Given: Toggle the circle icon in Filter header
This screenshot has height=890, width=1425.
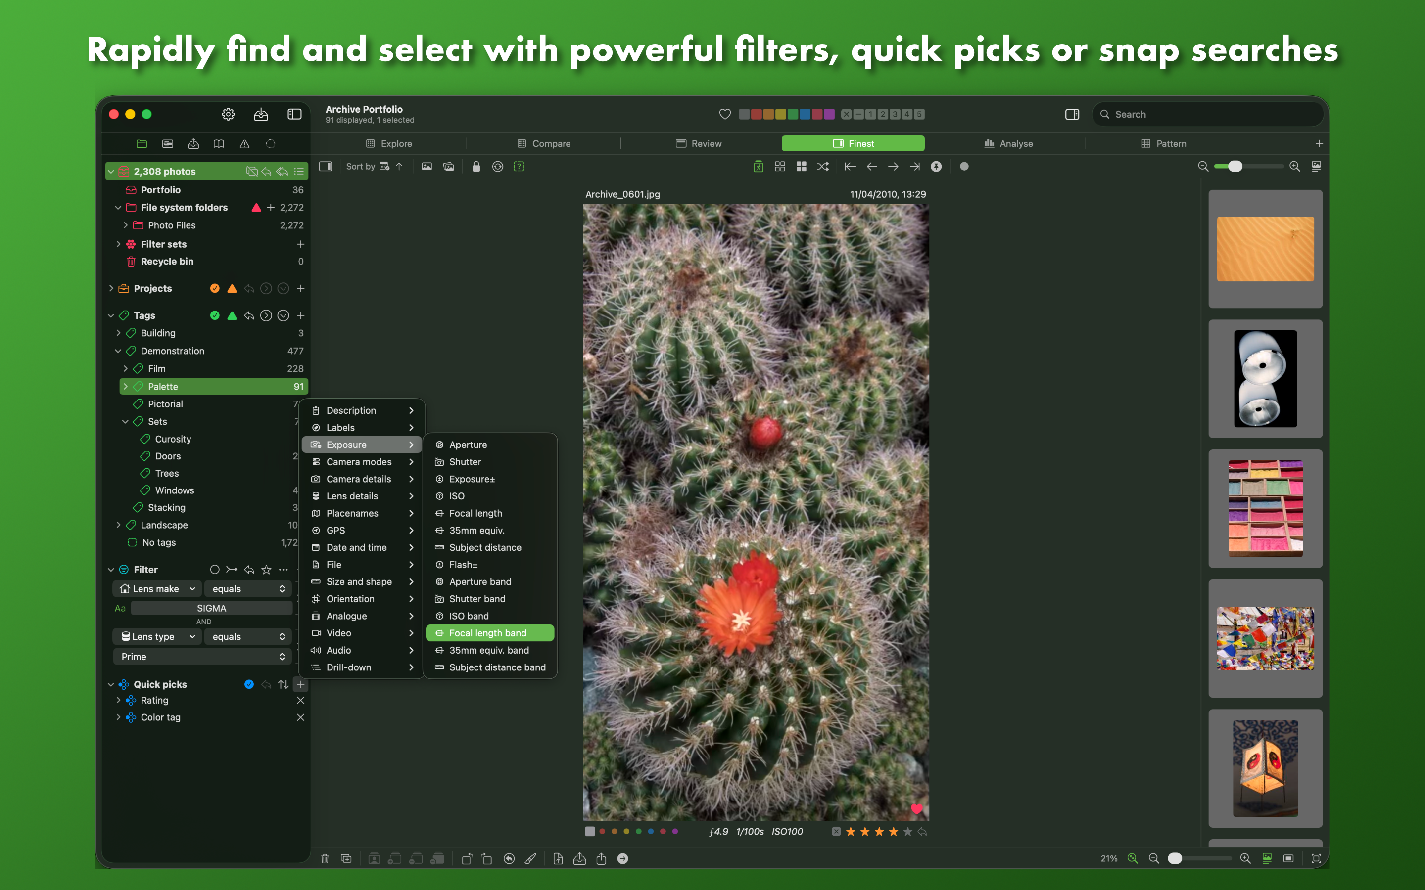Looking at the screenshot, I should pyautogui.click(x=215, y=569).
